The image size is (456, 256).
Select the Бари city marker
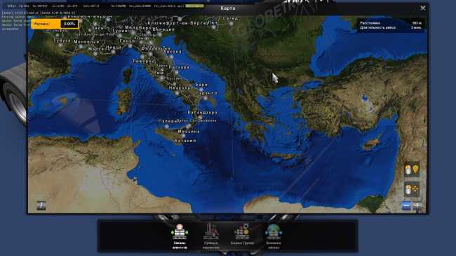pos(201,85)
